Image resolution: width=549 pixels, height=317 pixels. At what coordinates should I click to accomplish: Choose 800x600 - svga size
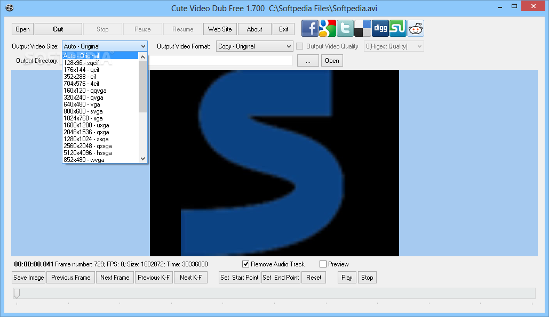coord(100,111)
